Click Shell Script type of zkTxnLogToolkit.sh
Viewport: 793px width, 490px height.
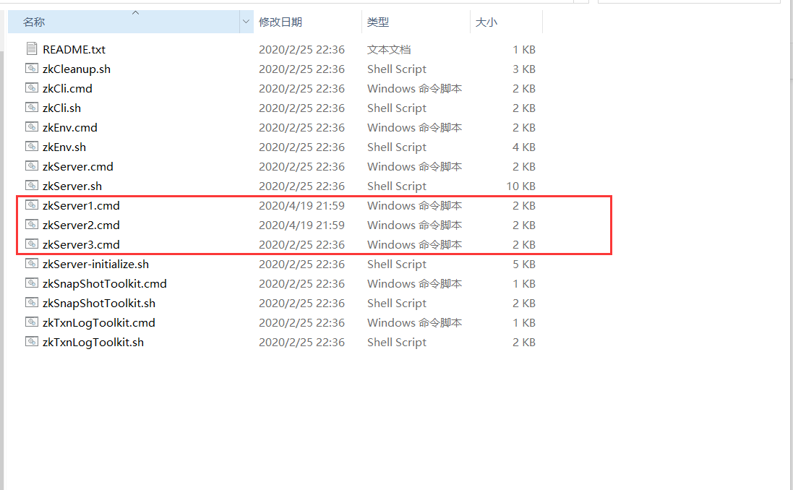coord(396,343)
